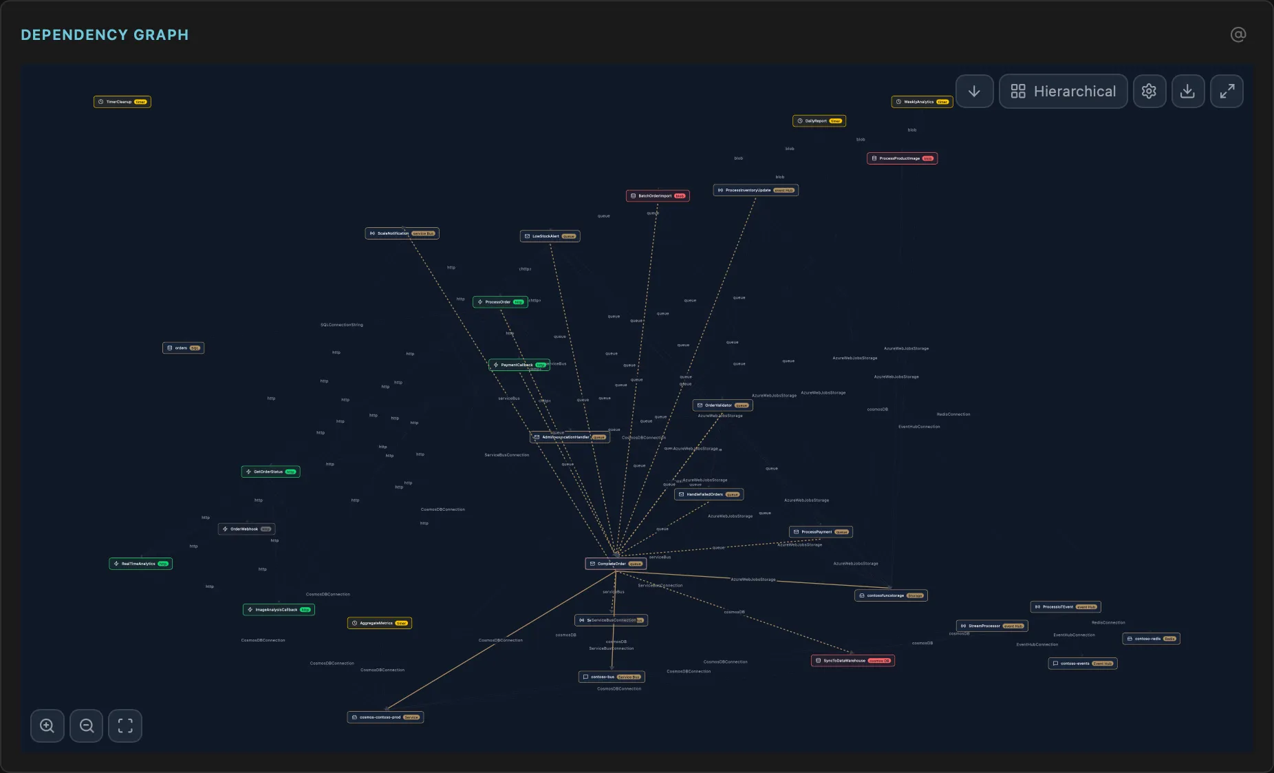Select the ProcessProductImage blob node
This screenshot has width=1274, height=773.
click(x=902, y=158)
